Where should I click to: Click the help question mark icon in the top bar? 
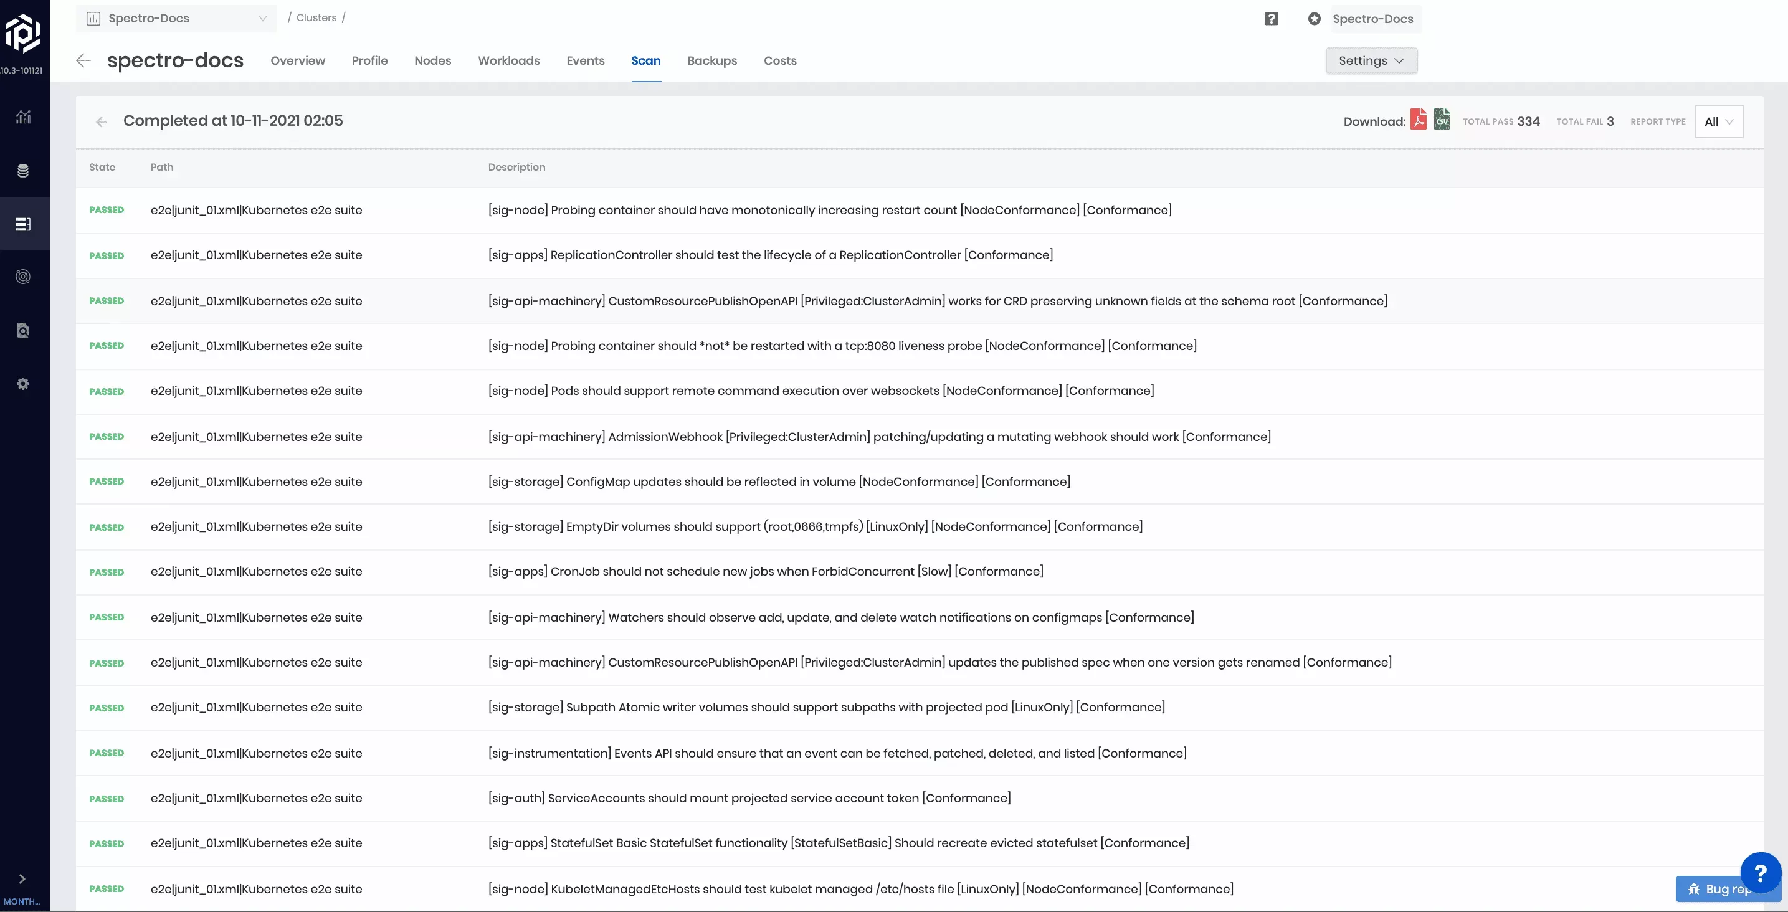1271,19
